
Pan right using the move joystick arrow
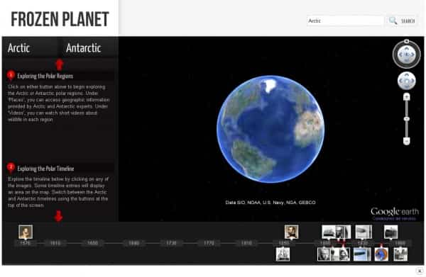pyautogui.click(x=413, y=81)
